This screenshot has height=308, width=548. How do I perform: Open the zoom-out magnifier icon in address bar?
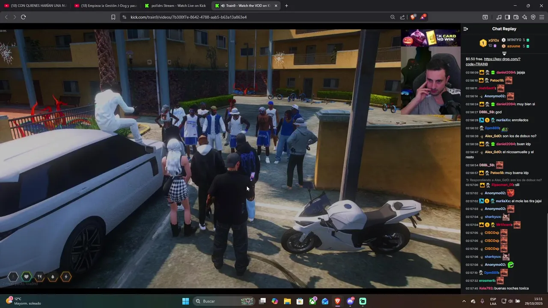point(393,17)
